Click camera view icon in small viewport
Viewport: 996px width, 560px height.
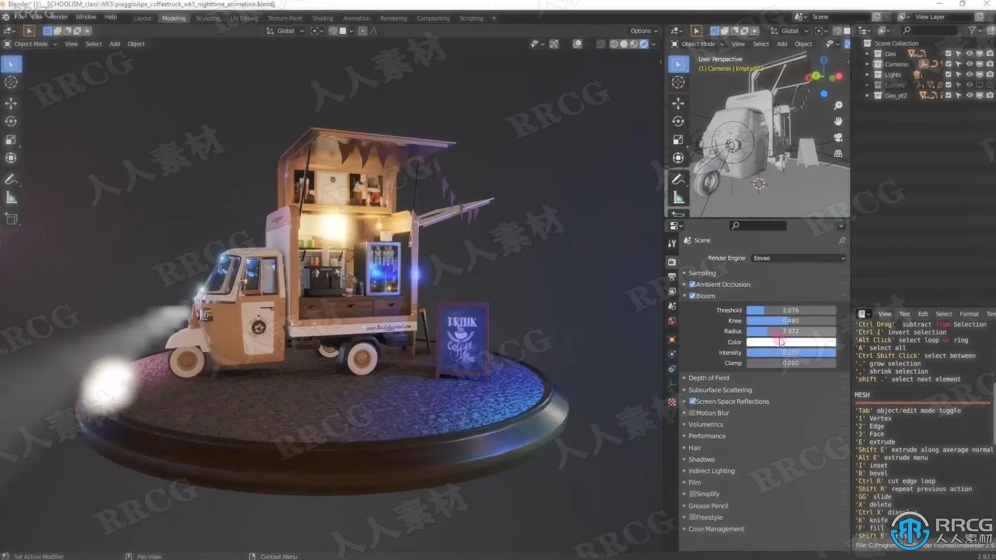(x=838, y=137)
